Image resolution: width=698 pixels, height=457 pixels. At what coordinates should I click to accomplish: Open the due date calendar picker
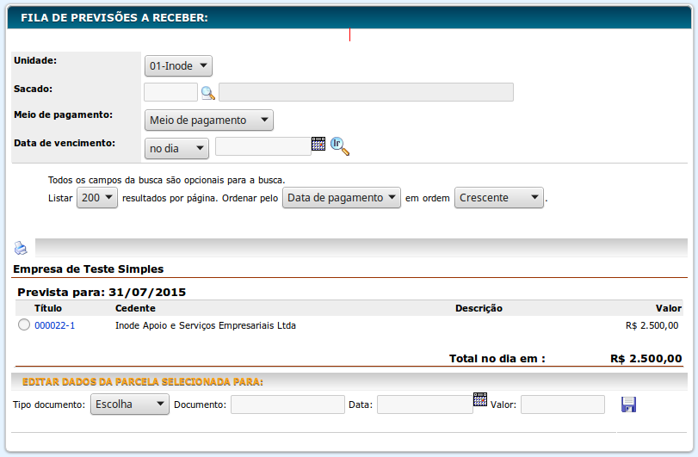coord(318,144)
